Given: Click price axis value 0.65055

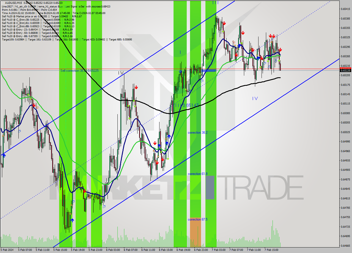Looking at the screenshot, I should point(345,122).
